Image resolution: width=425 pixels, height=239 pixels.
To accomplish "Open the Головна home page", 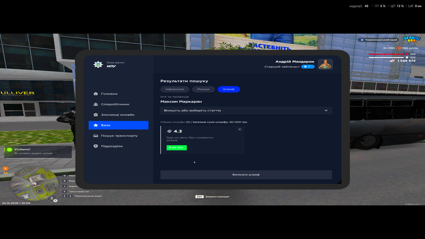I will (x=118, y=94).
